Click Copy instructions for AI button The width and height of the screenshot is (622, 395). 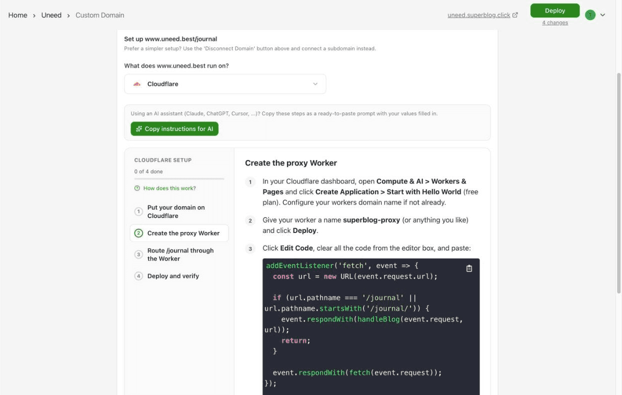click(174, 129)
